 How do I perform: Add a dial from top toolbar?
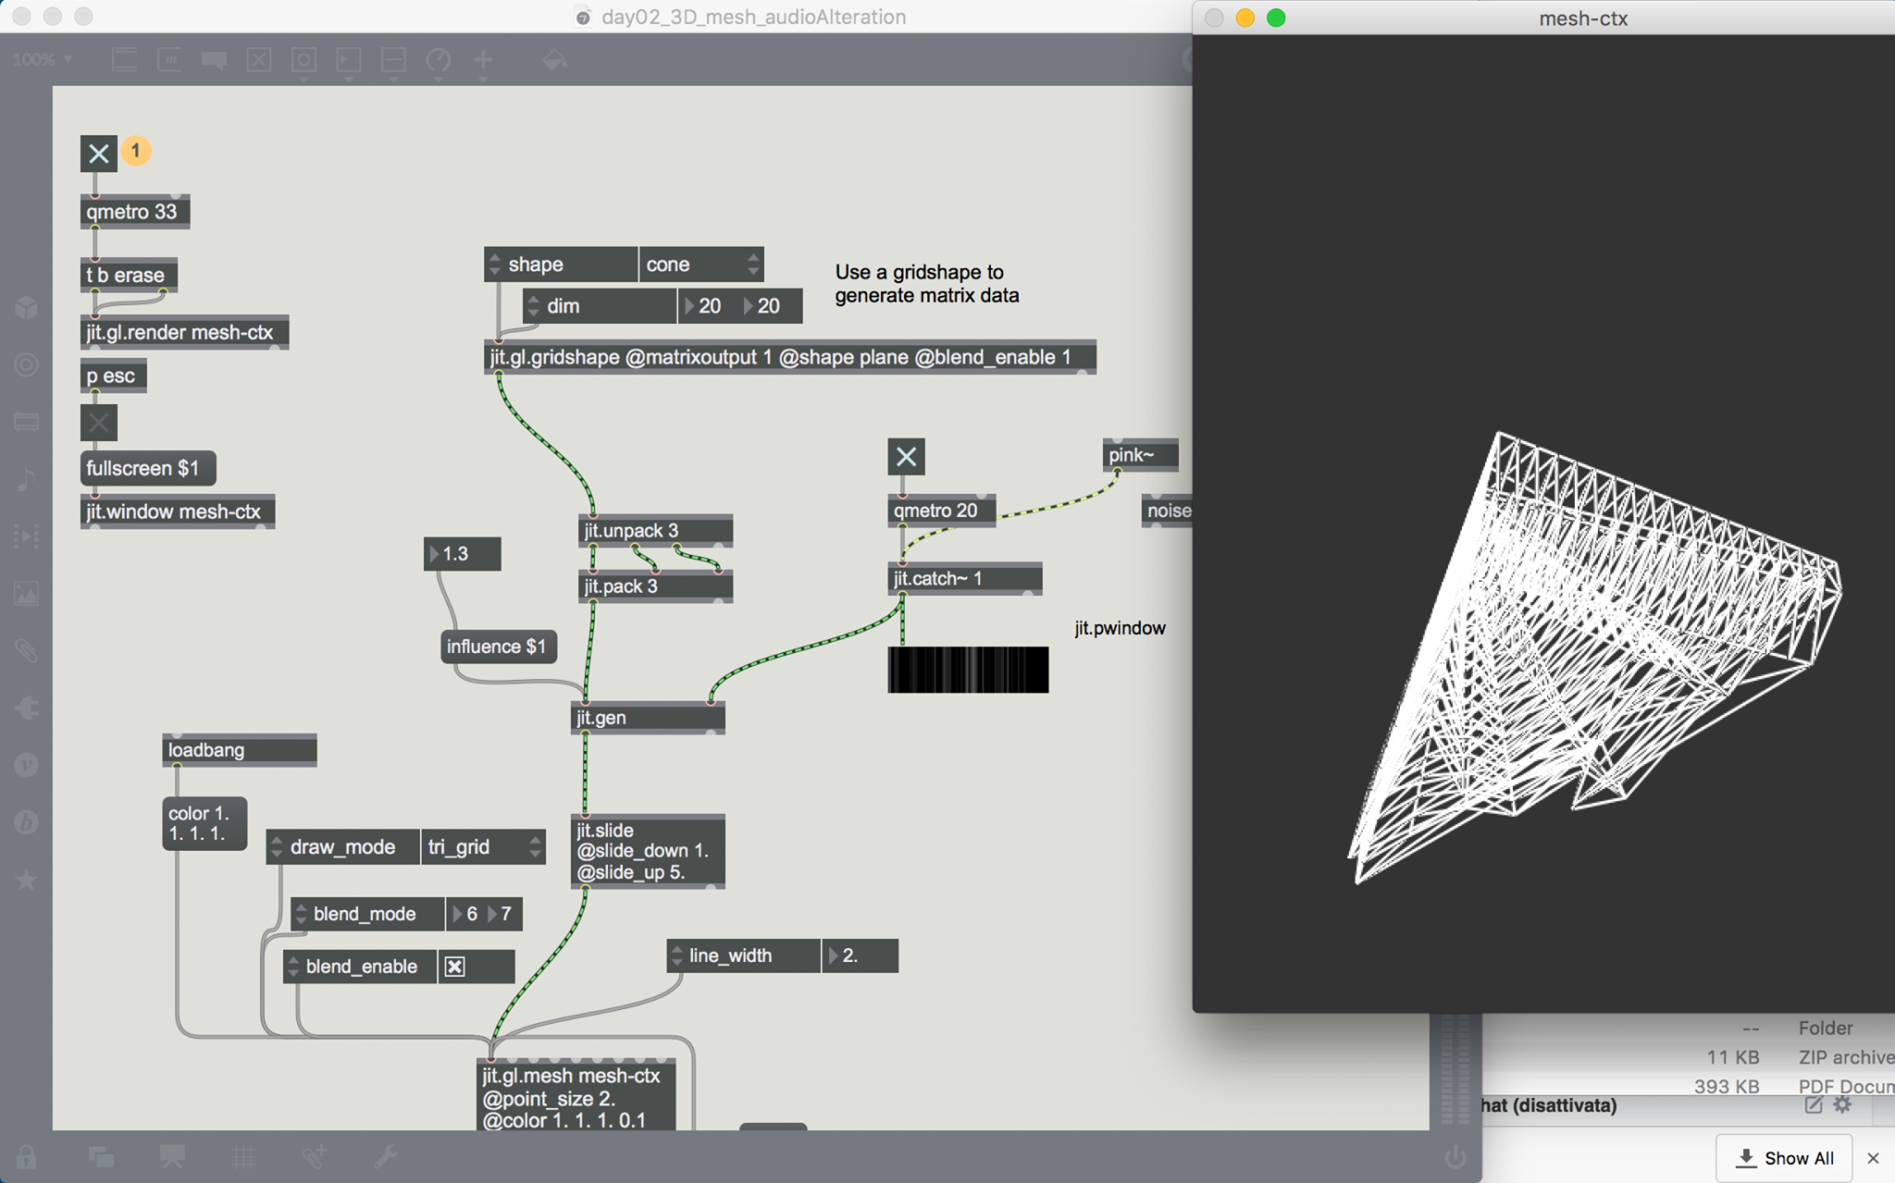[439, 60]
